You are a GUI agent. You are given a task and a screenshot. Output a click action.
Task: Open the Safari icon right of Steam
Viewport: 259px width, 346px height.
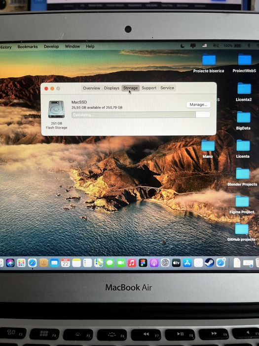pyautogui.click(x=221, y=262)
